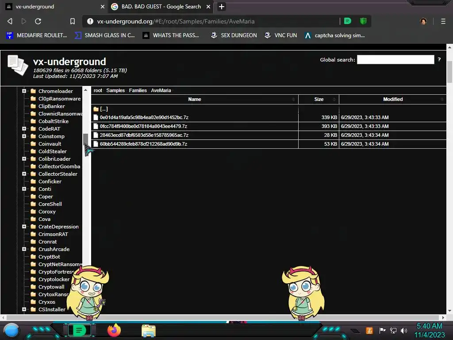Open the taskbar clock and date
This screenshot has height=340, width=453.
tap(429, 330)
